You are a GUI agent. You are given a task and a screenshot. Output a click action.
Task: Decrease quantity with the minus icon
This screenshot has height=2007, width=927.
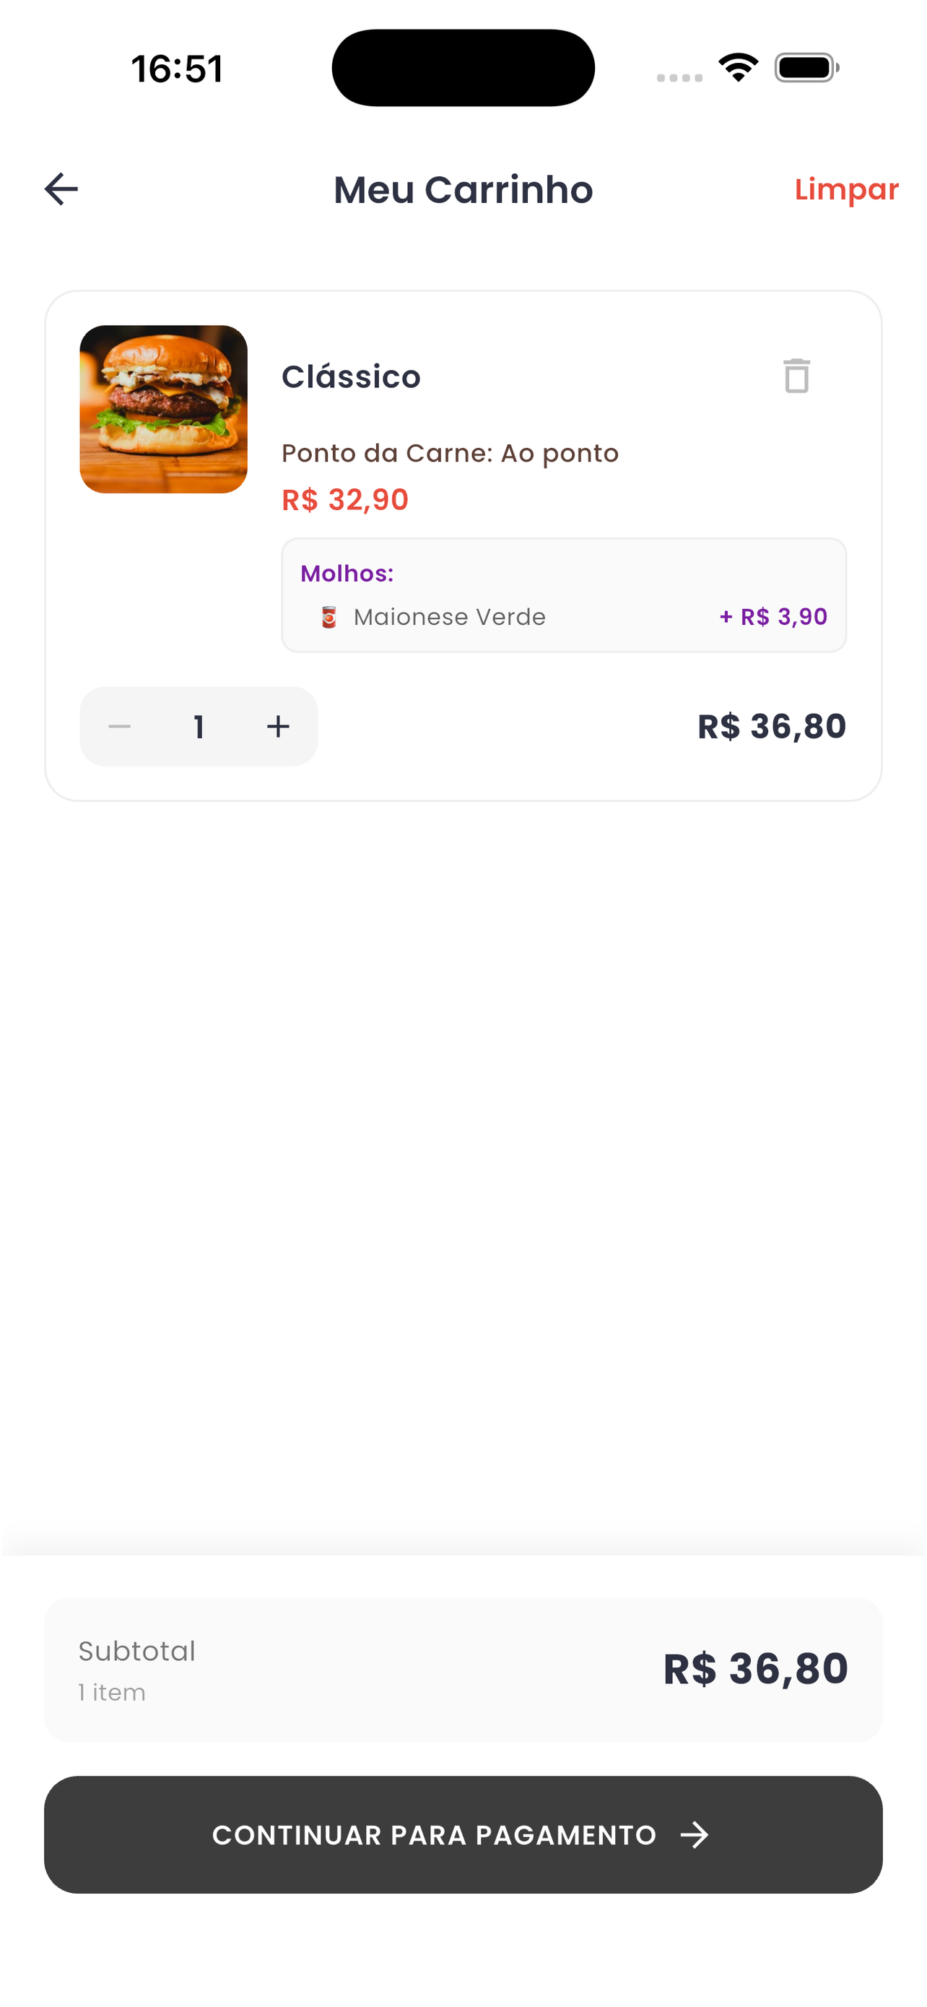click(119, 726)
